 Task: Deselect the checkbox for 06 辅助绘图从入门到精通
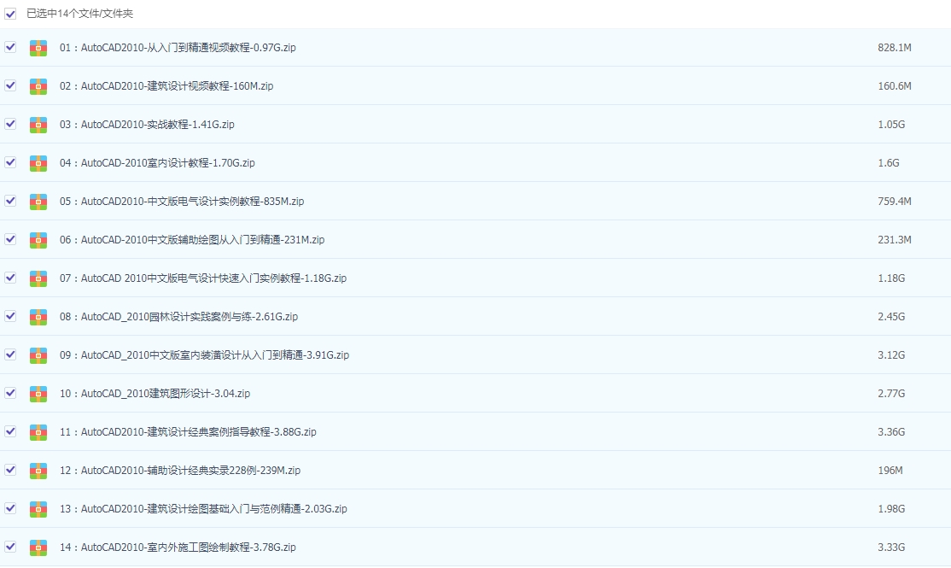[10, 239]
